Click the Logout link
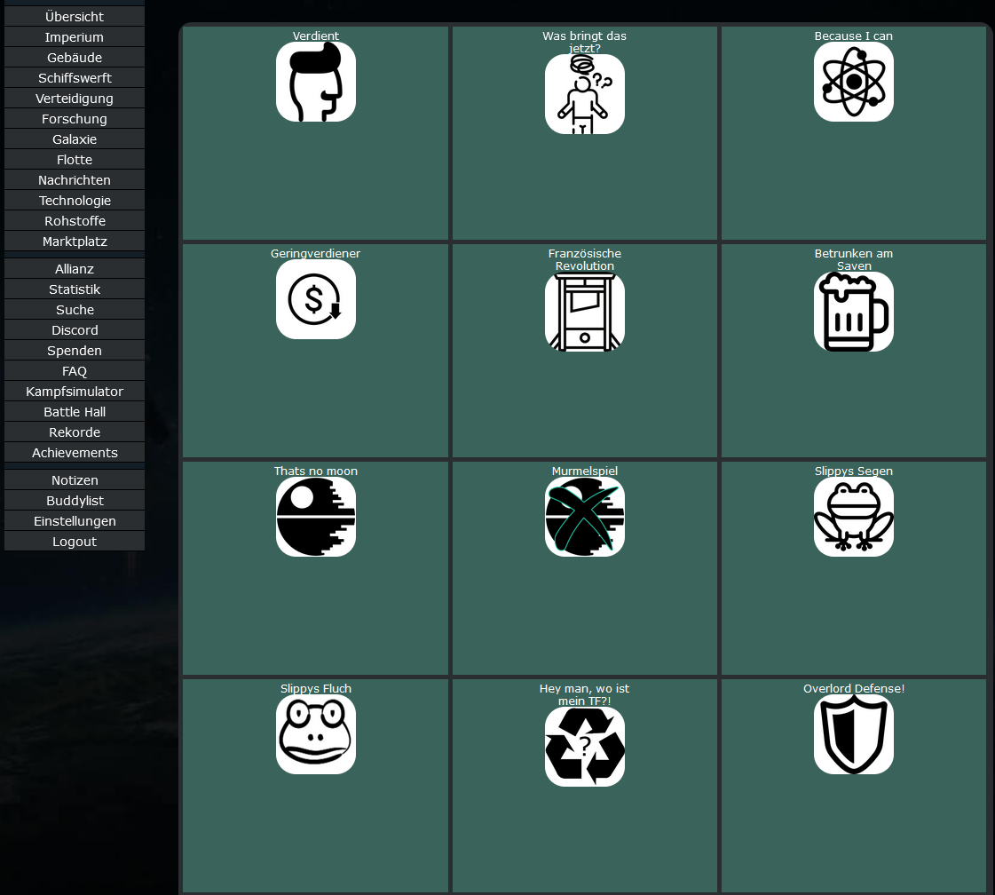995x895 pixels. (x=75, y=542)
